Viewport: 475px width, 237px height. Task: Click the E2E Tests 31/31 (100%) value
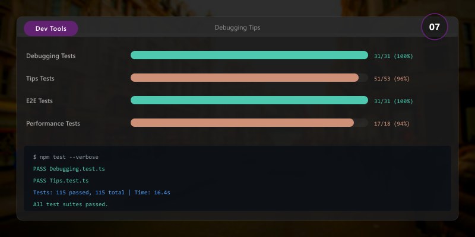pyautogui.click(x=393, y=101)
